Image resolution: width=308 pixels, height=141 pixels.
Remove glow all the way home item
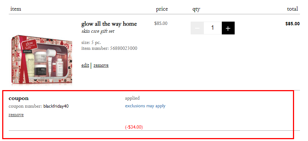pos(101,65)
